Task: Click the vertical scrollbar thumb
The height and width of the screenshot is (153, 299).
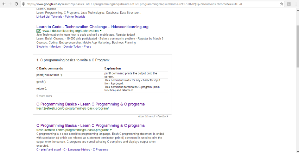Action: click(x=298, y=46)
